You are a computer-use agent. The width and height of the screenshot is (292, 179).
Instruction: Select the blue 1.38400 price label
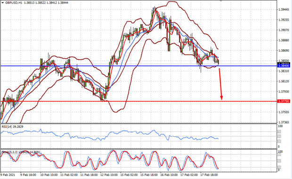[284, 66]
